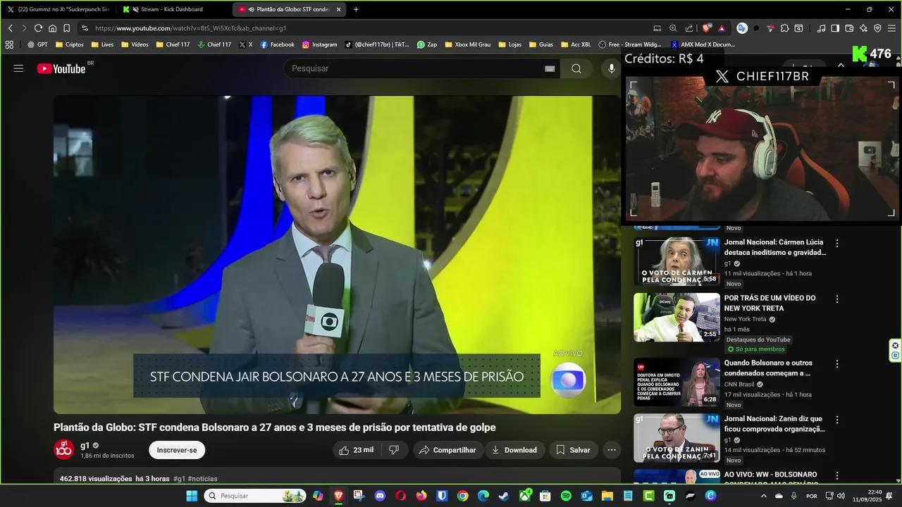902x507 pixels.
Task: Click the YouTube search magnifier button
Action: [x=576, y=68]
